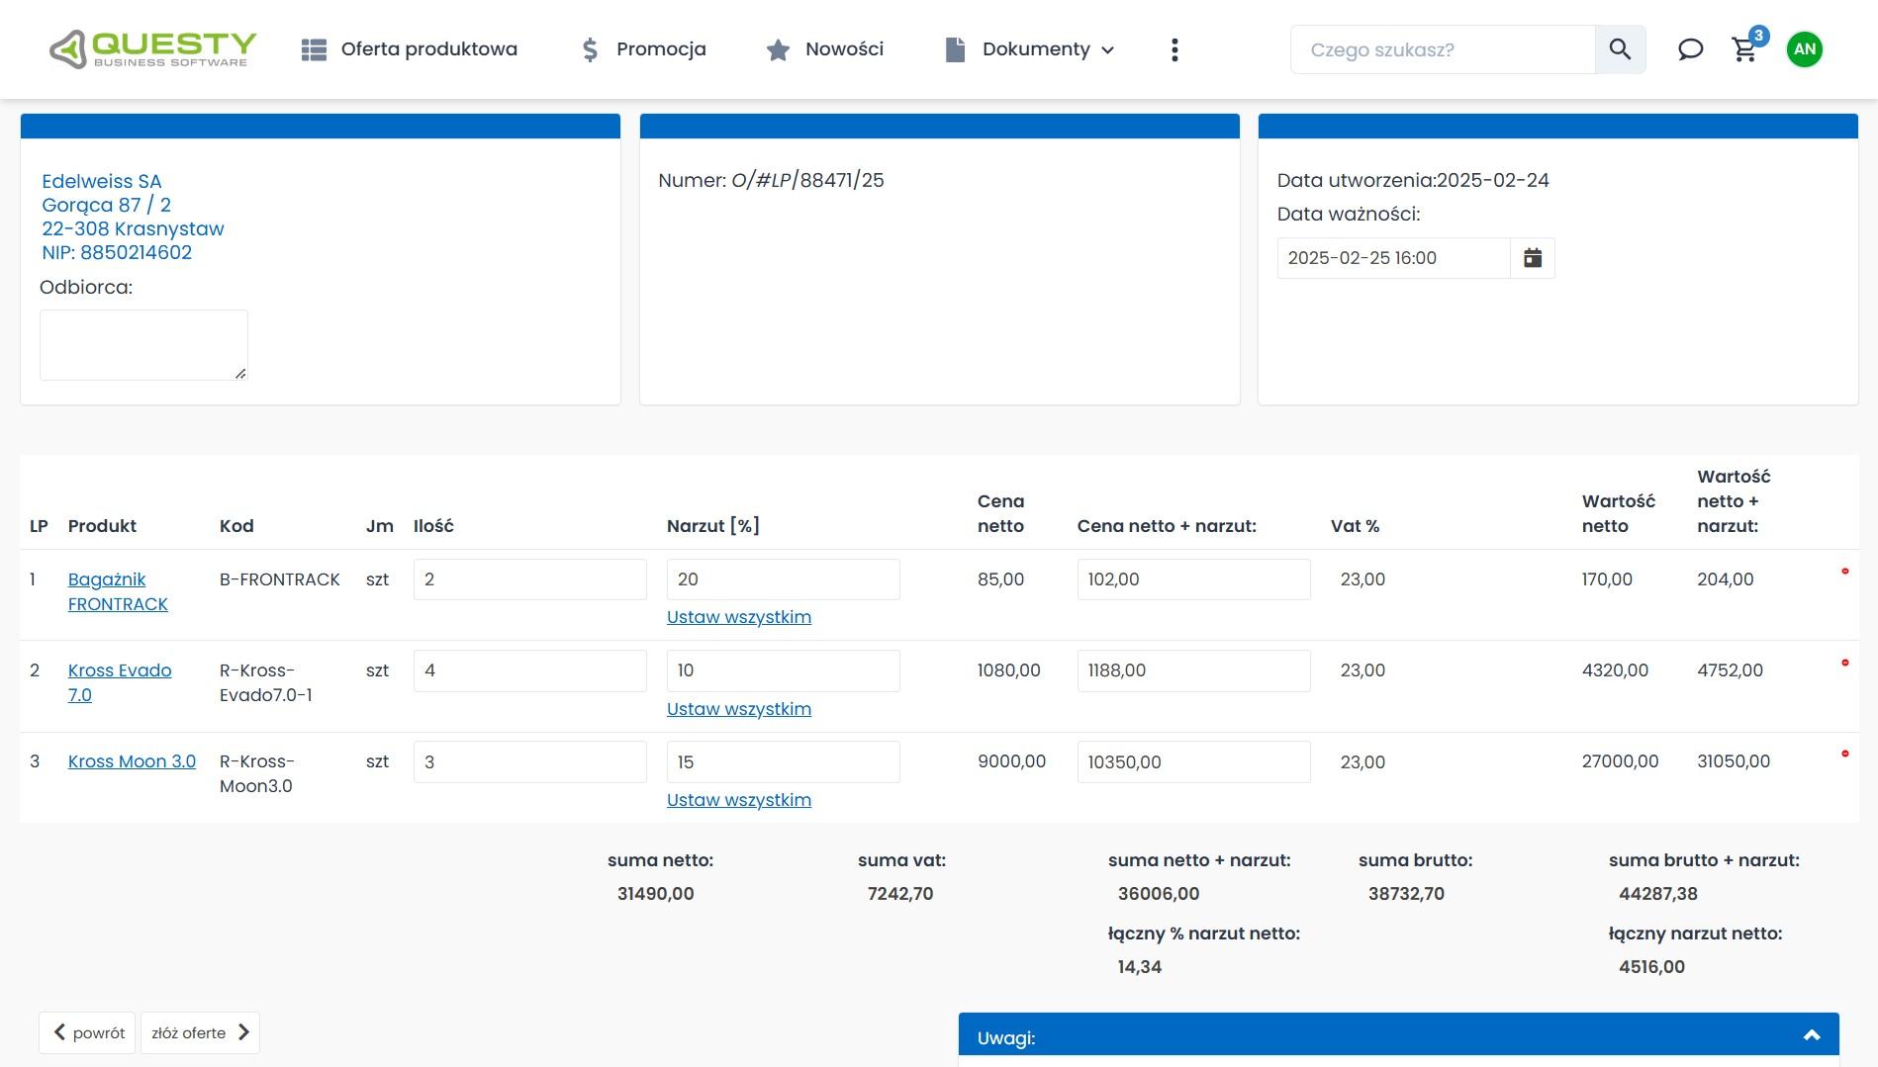
Task: Edit price with markup field 10350,00
Action: pos(1194,762)
